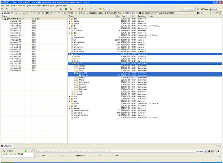The image size is (223, 163).
Task: Switch to the Java perspective
Action: (204, 9)
